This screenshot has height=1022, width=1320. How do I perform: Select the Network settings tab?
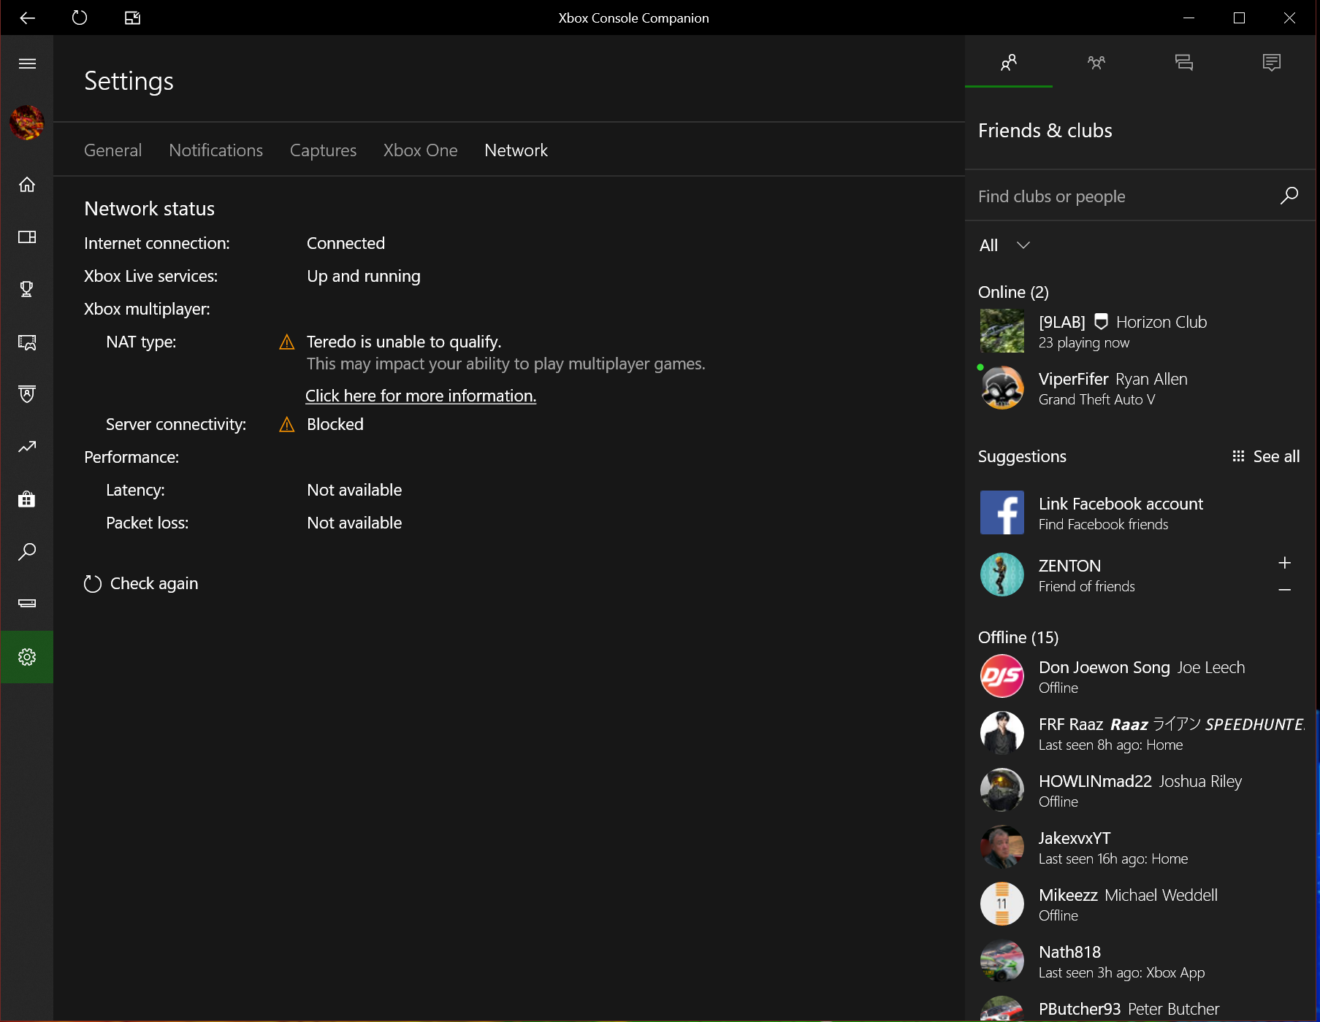click(516, 150)
